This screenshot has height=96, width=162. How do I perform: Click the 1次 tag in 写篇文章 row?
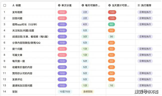(85, 55)
